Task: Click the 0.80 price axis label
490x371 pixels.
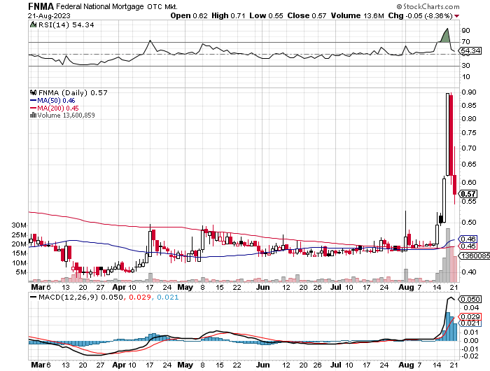Action: pyautogui.click(x=469, y=119)
